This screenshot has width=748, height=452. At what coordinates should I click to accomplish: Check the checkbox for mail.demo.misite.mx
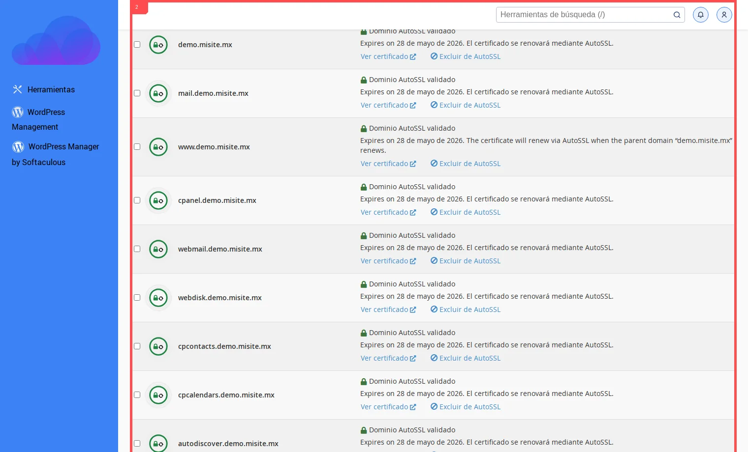[137, 93]
